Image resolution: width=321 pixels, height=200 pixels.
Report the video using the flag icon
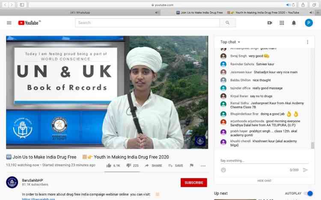coord(191,165)
